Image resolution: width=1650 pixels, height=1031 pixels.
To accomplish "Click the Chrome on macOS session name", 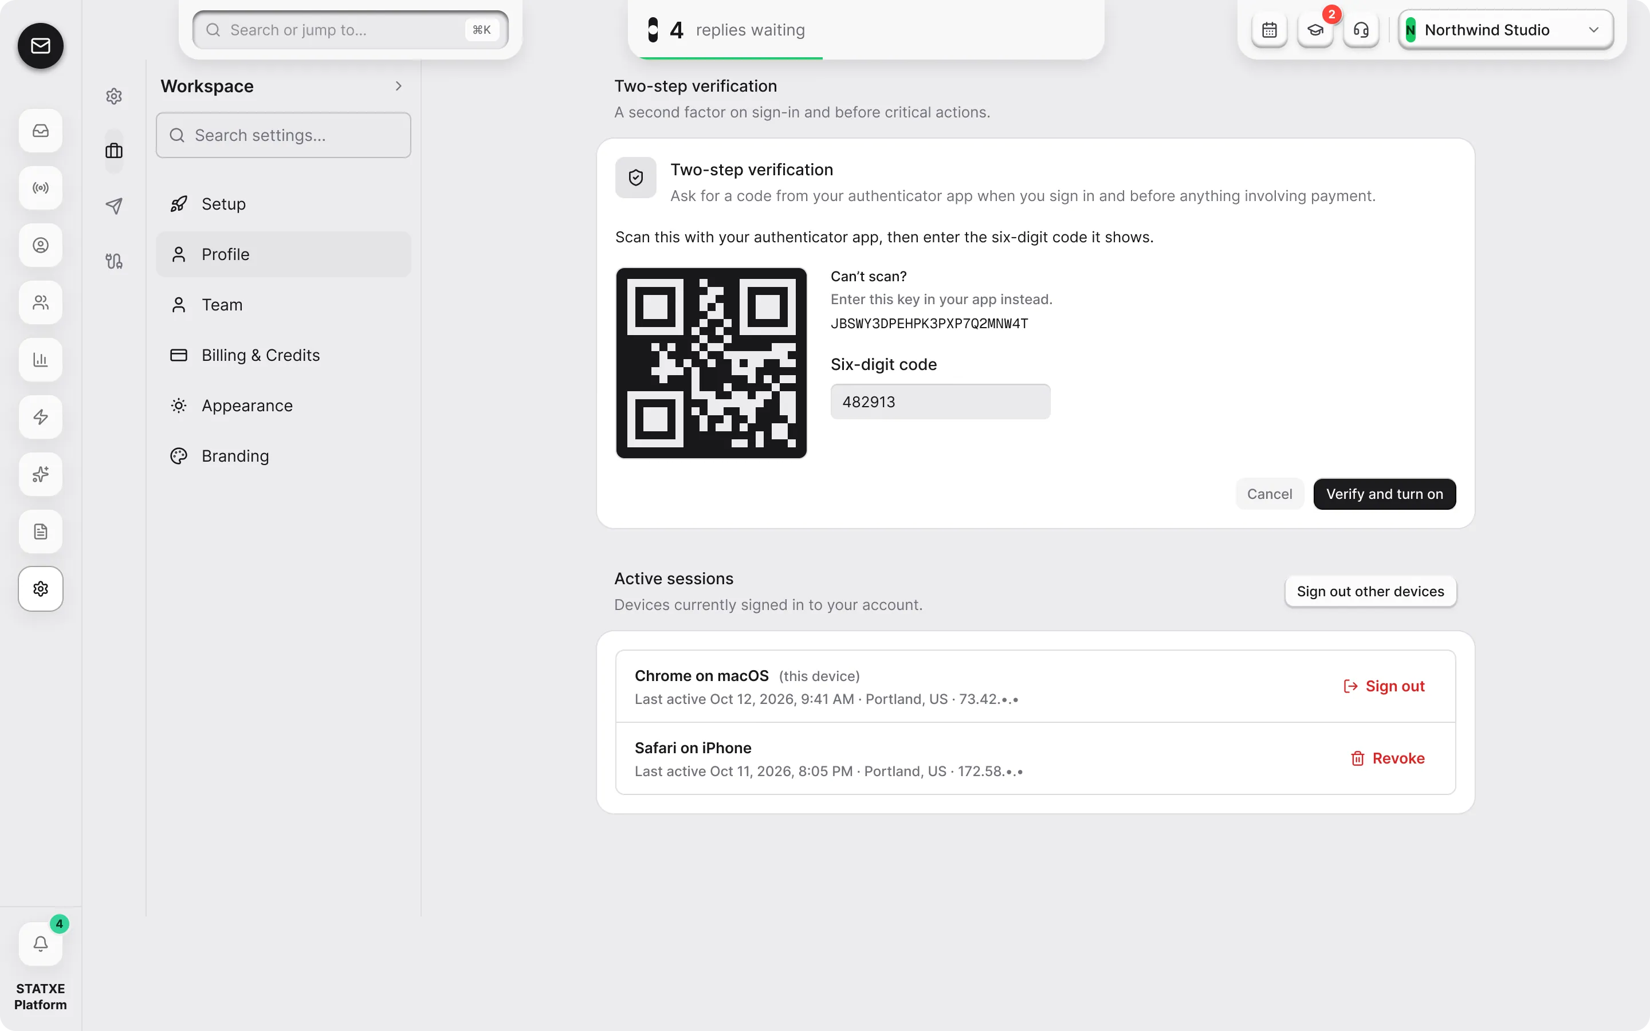I will coord(701,676).
